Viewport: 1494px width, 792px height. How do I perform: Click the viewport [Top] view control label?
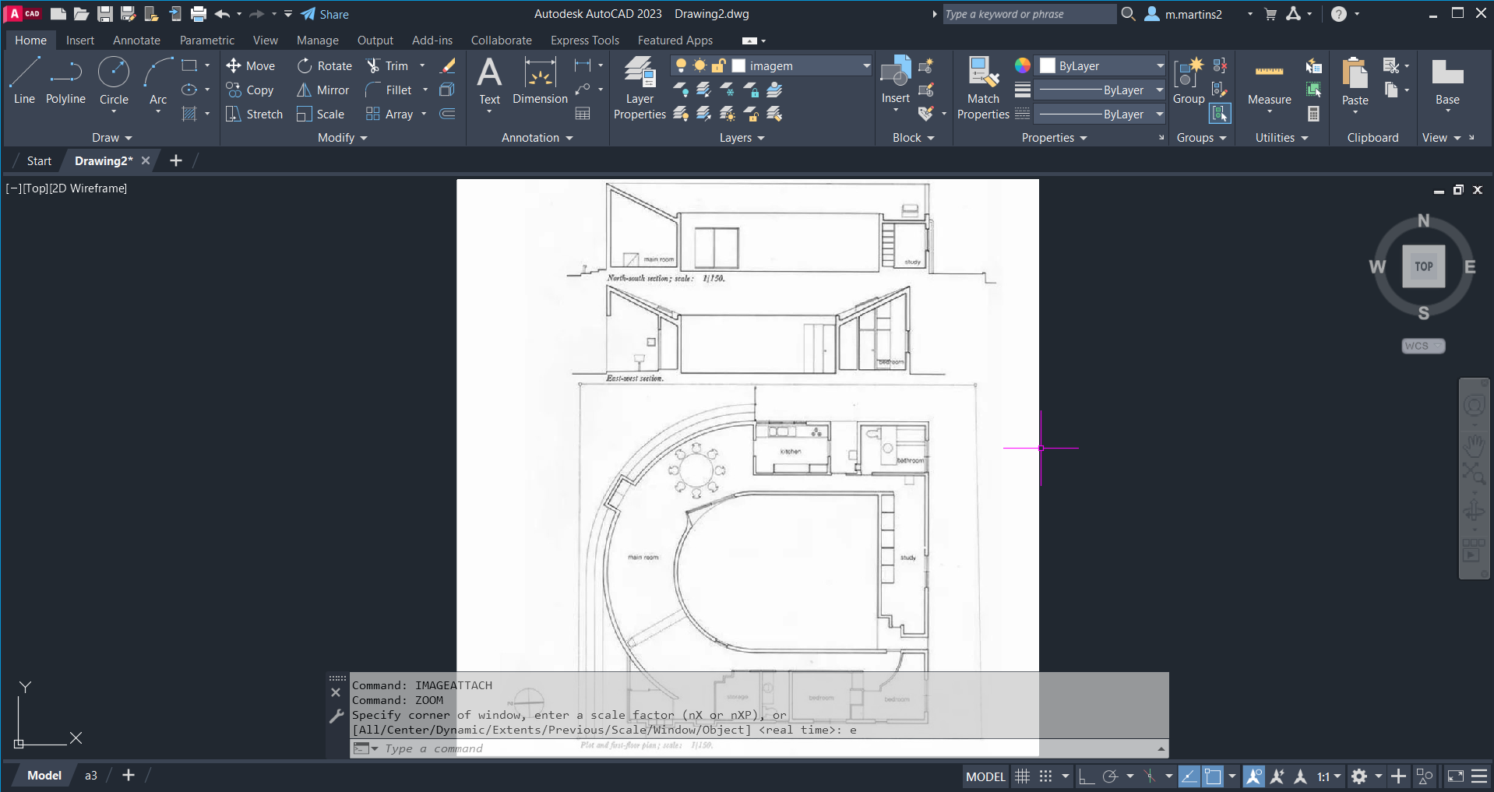point(35,188)
